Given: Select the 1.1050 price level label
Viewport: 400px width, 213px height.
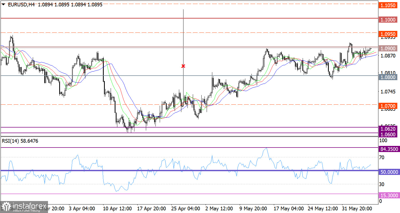Looking at the screenshot, I should tap(388, 5).
